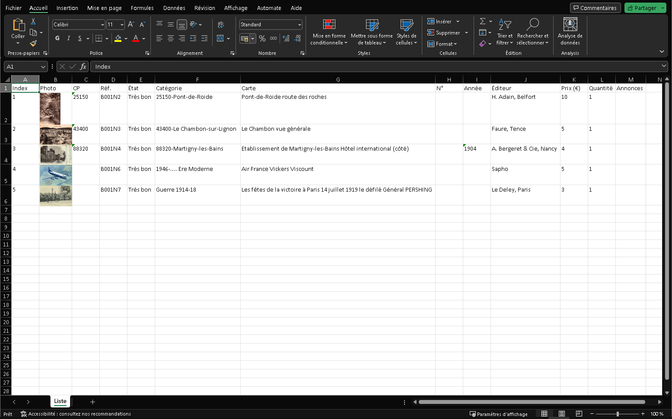
Task: Click the zoom slider handle
Action: tap(618, 414)
